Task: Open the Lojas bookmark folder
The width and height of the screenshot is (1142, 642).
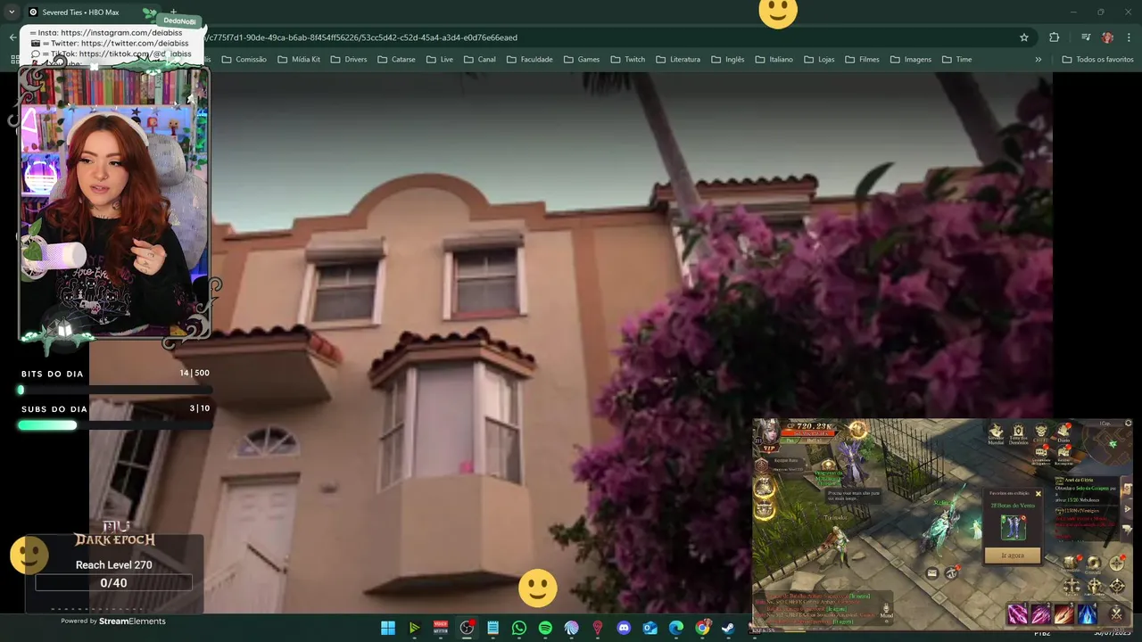Action: [819, 60]
